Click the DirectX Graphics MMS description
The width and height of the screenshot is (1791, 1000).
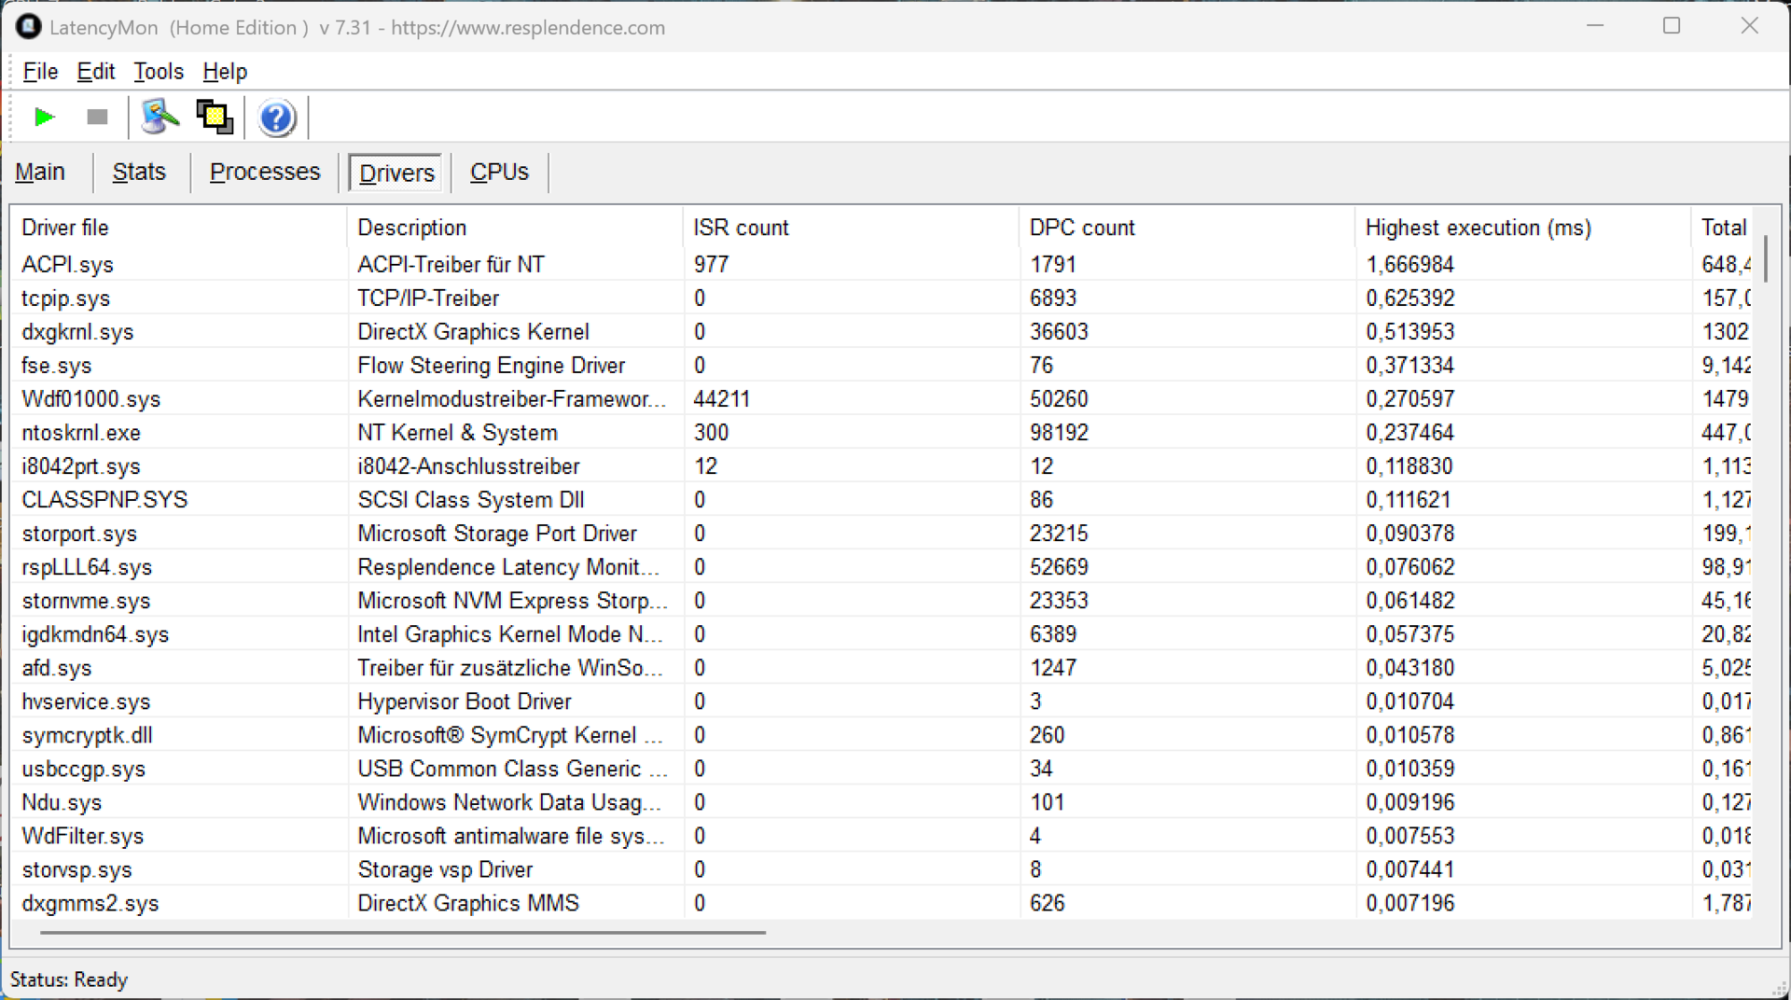coord(468,903)
